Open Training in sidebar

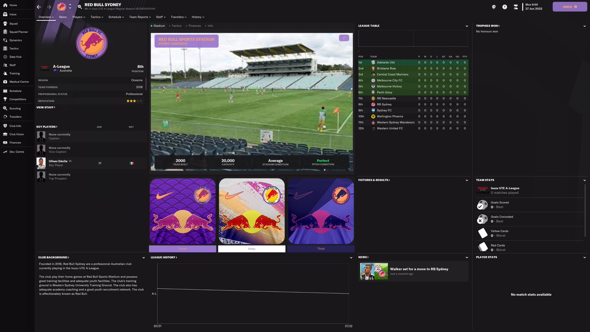click(14, 73)
